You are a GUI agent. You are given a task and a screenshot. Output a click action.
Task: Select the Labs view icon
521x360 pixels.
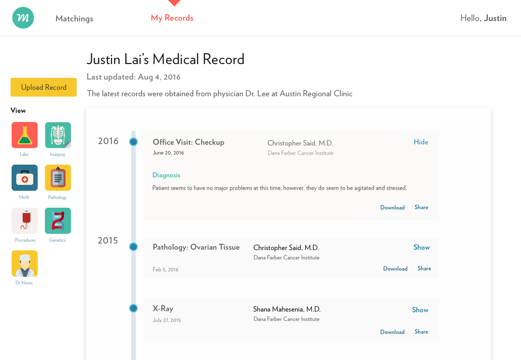pos(24,135)
